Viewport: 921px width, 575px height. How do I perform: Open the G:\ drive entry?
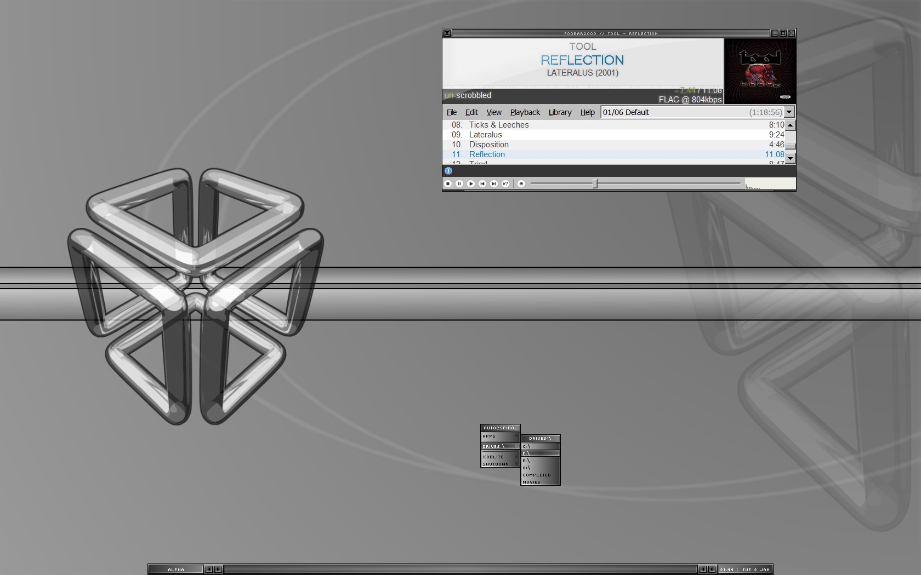point(540,468)
